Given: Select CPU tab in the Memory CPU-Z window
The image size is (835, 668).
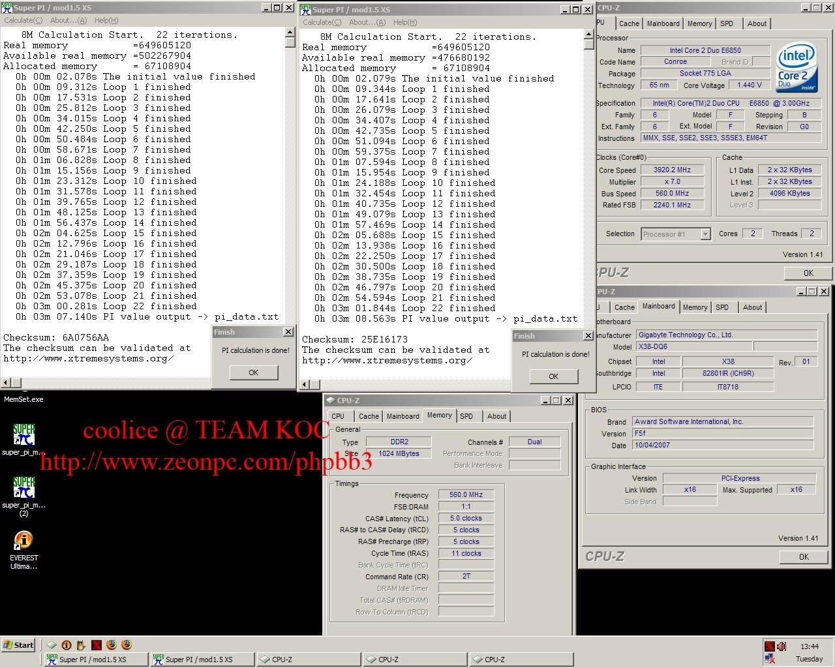Looking at the screenshot, I should point(338,416).
